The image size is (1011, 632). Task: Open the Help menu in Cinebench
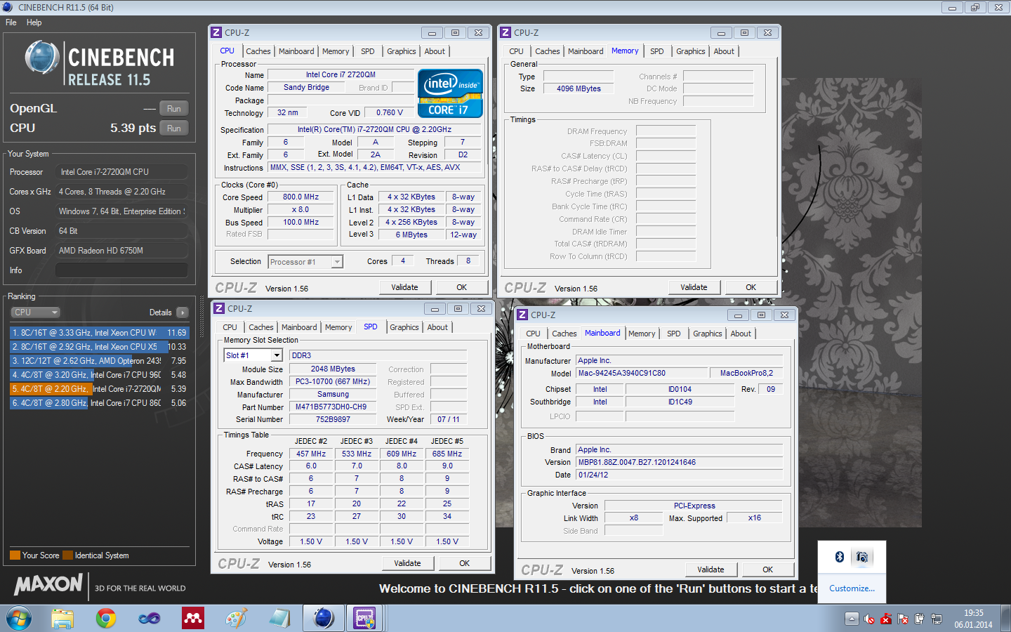pos(34,22)
